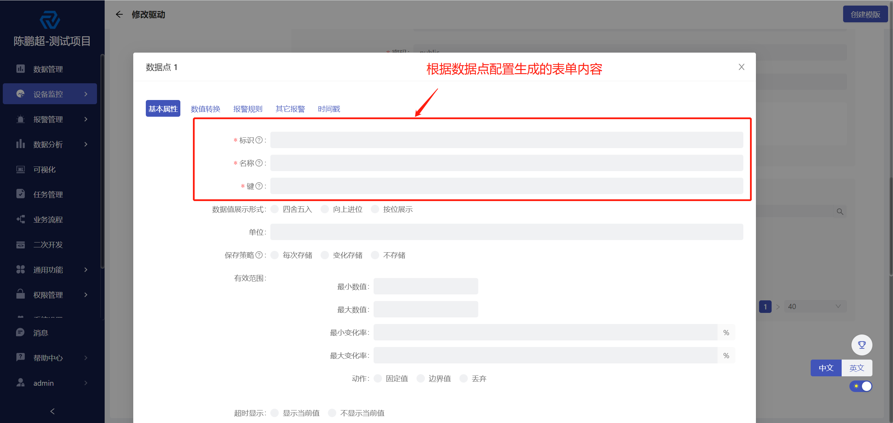The image size is (893, 423).
Task: Click the back arrow beside 修改驱动
Action: pyautogui.click(x=119, y=14)
